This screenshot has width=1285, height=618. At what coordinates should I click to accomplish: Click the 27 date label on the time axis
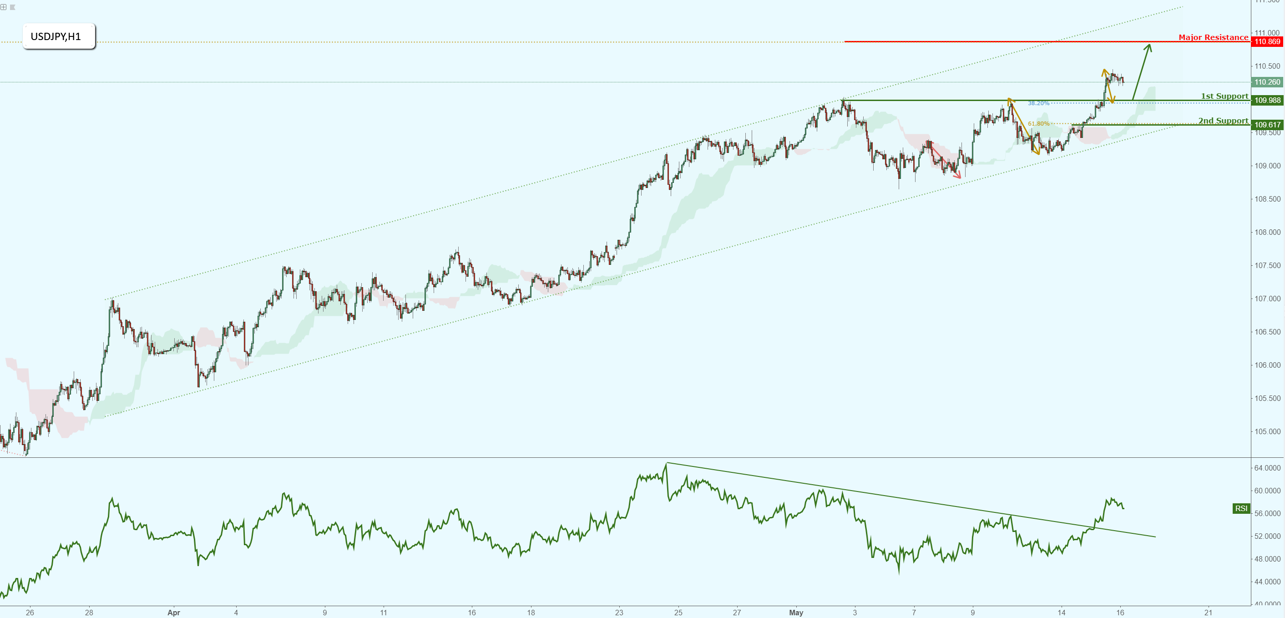[737, 613]
